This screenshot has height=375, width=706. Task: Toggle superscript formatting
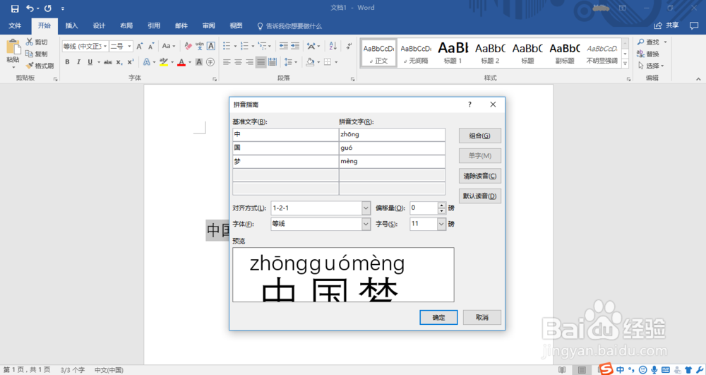(130, 62)
